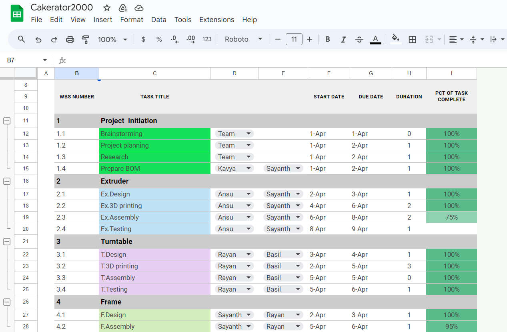Decrease font size with minus button

click(278, 39)
